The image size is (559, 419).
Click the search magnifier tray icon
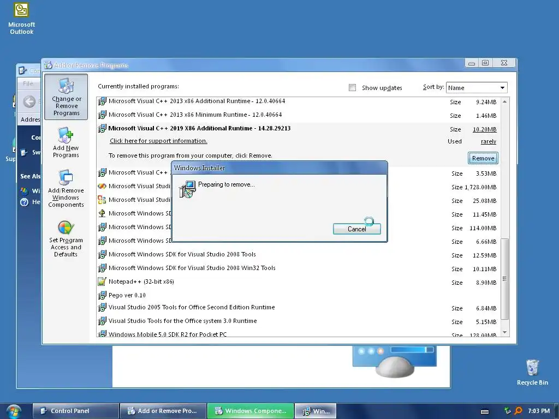(x=519, y=411)
